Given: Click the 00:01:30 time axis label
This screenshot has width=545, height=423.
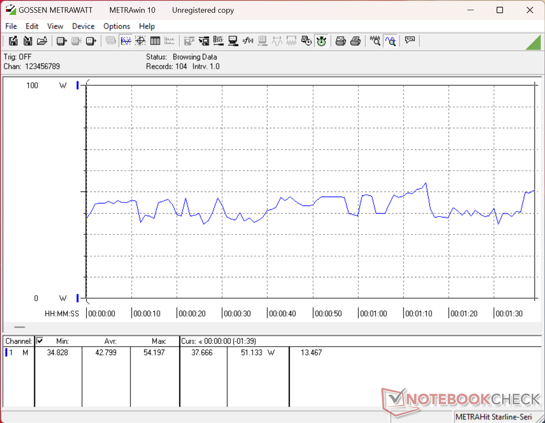Looking at the screenshot, I should click(x=509, y=314).
